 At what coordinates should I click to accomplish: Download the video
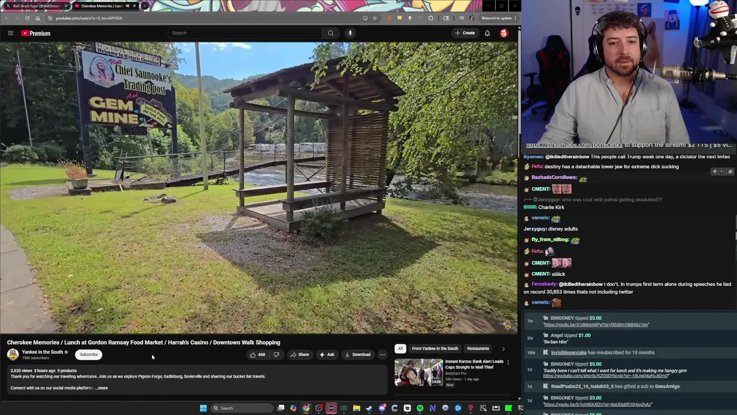point(358,354)
